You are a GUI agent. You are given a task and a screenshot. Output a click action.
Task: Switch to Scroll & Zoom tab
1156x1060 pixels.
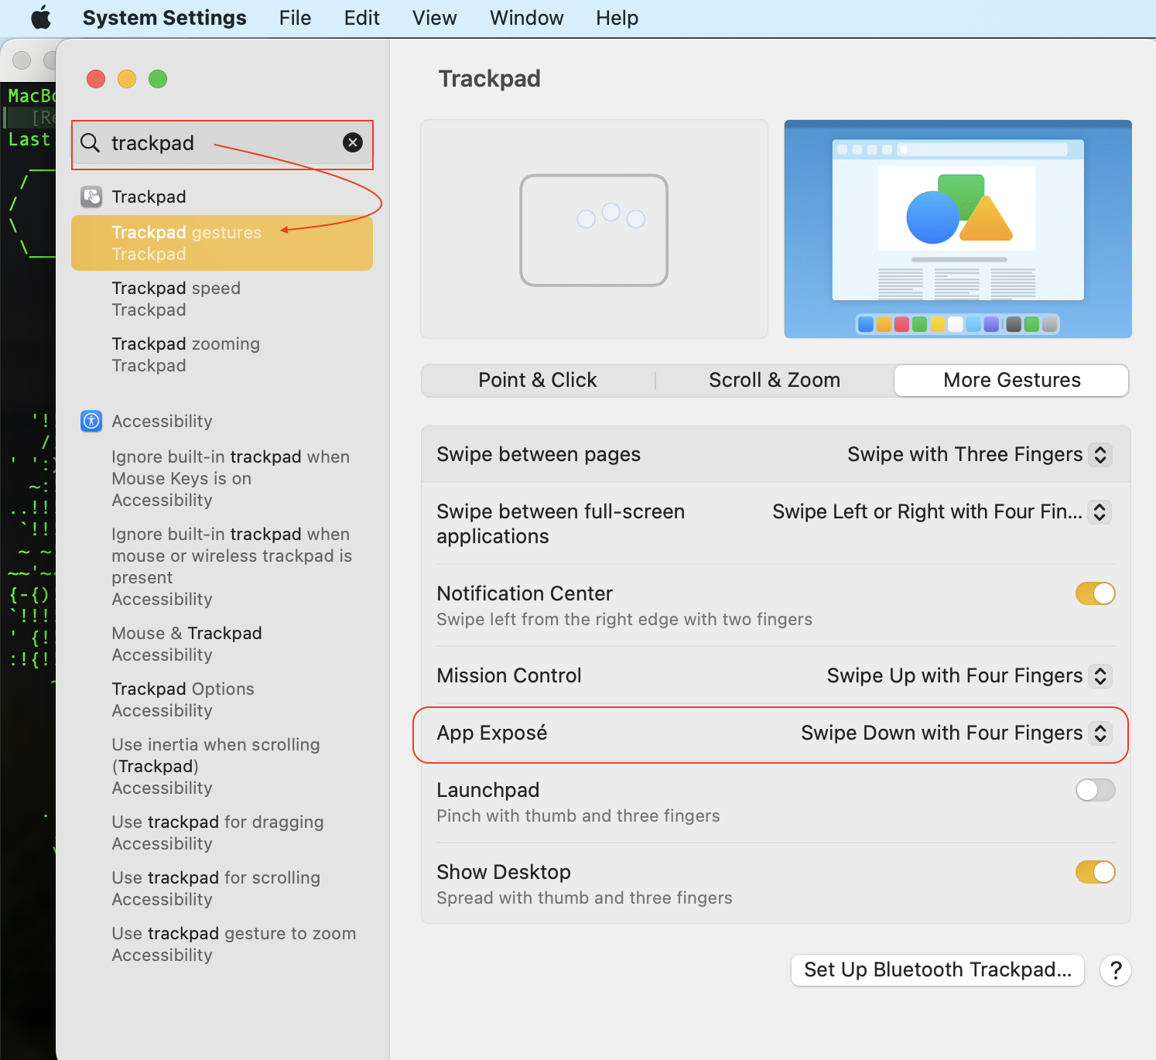click(775, 380)
